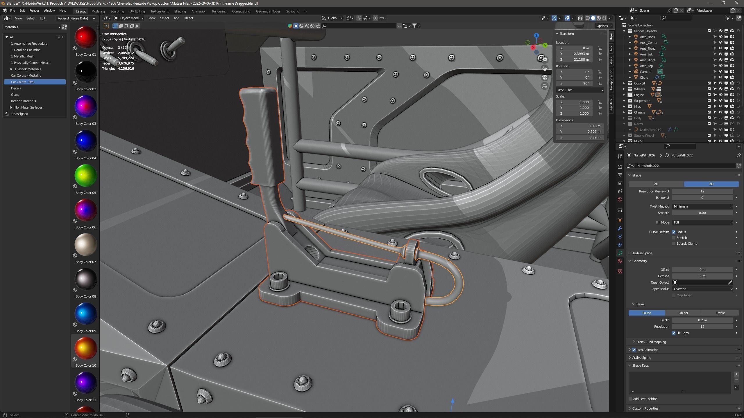Select Wireframe viewport shading
This screenshot has height=418, width=744.
587,18
